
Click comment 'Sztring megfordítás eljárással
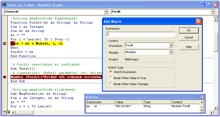(43, 90)
